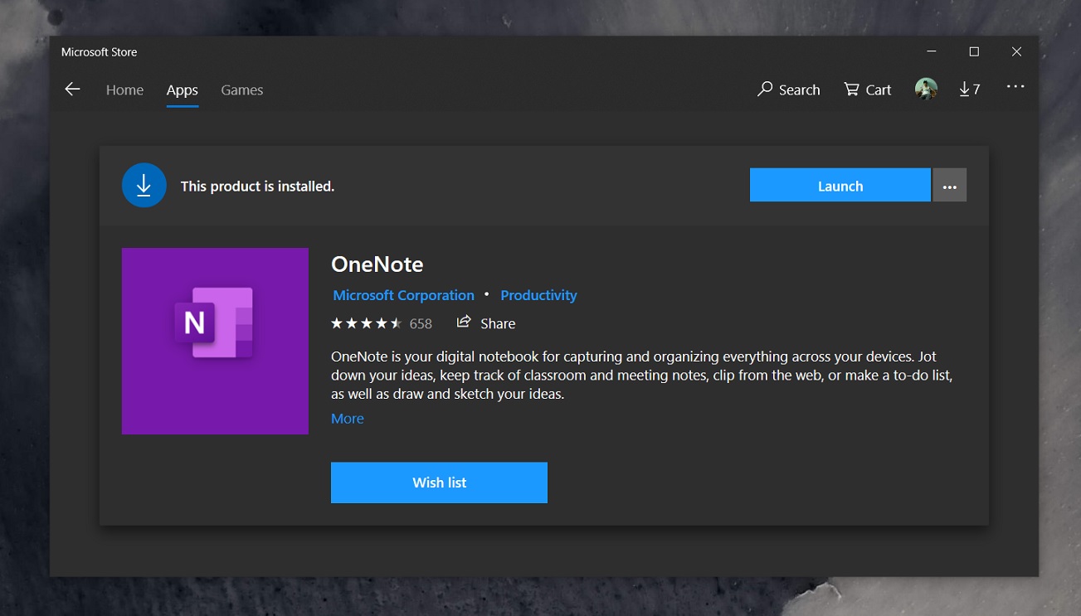Viewport: 1081px width, 616px height.
Task: Open Search in the Store
Action: (789, 90)
